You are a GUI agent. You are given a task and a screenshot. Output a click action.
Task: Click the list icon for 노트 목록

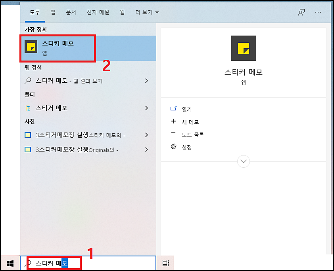[174, 134]
